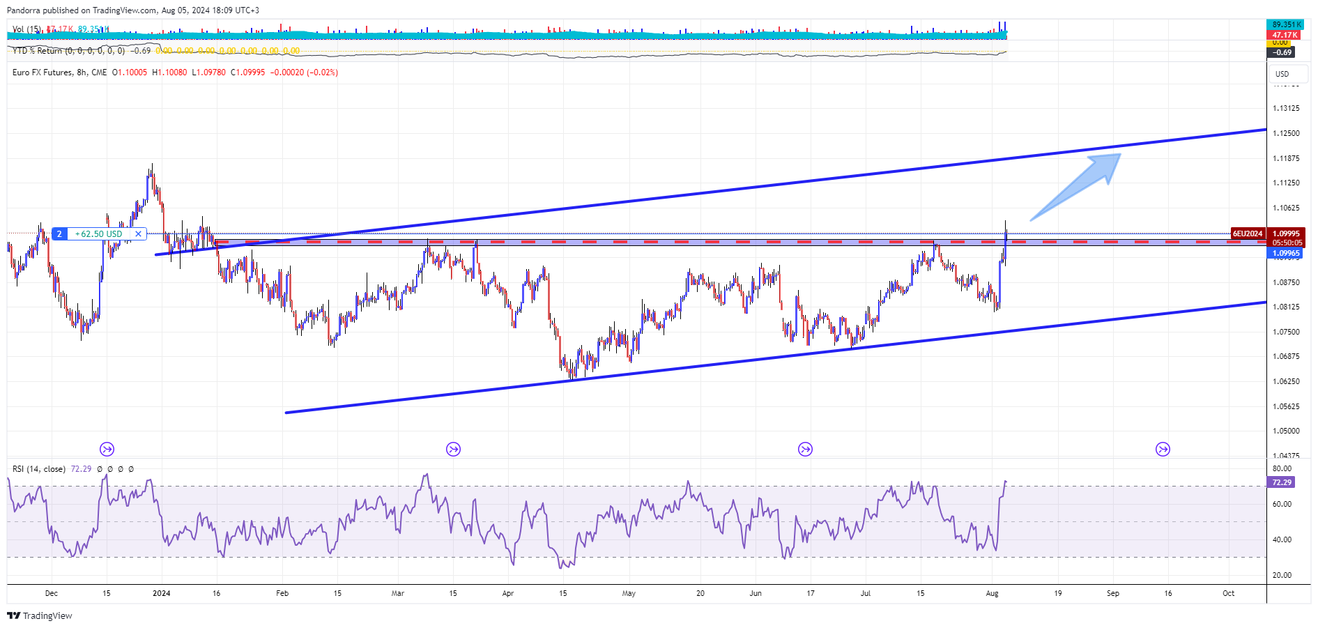This screenshot has height=628, width=1318.
Task: Click the -0.00020 (-0.02%) change value
Action: click(304, 72)
